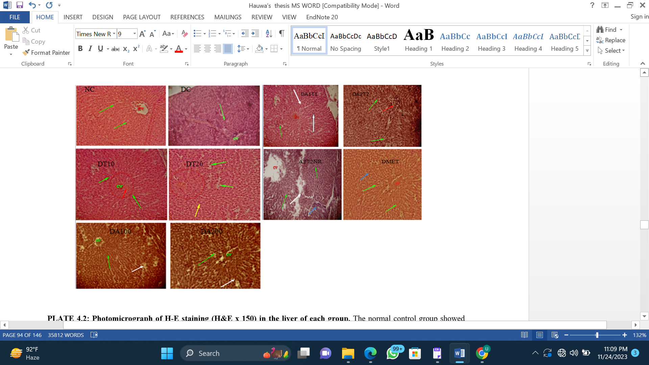
Task: Switch to the REFERENCES tab
Action: [187, 17]
